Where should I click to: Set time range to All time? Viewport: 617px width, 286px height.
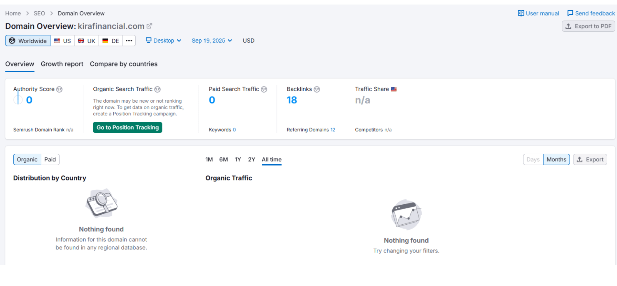pos(272,159)
